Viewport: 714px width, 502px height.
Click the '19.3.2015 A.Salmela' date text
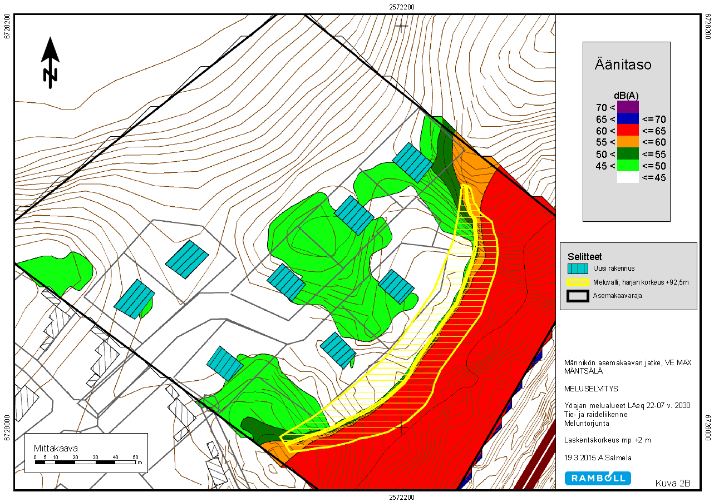[x=598, y=458]
